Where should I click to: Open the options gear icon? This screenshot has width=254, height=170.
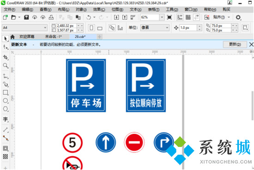[238, 17]
